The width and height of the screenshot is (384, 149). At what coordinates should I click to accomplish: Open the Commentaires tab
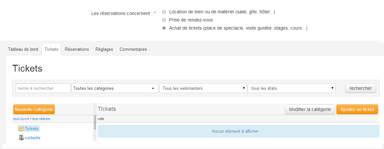coord(133,49)
